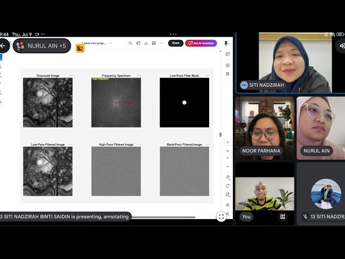Click the pin icon beside Ask AI Assistant
The width and height of the screenshot is (345, 259).
[226, 43]
